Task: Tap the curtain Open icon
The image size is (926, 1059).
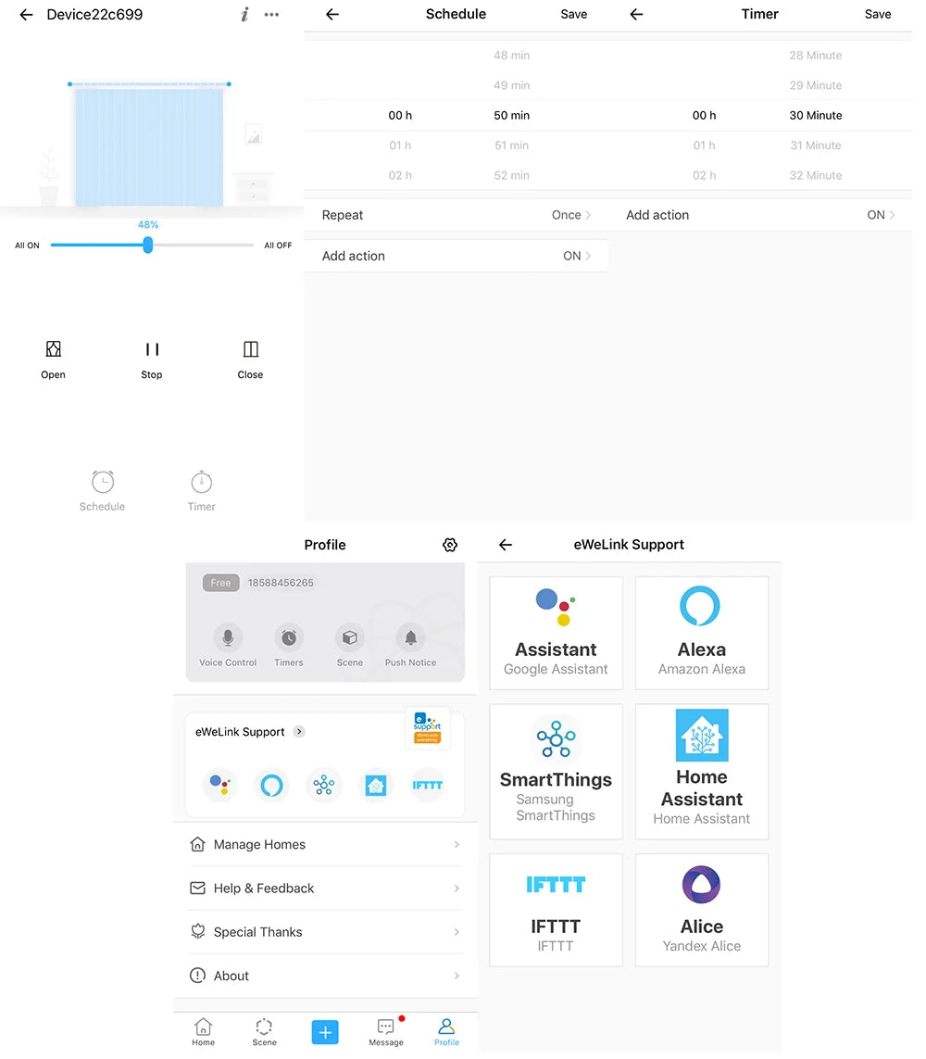Action: (x=54, y=349)
